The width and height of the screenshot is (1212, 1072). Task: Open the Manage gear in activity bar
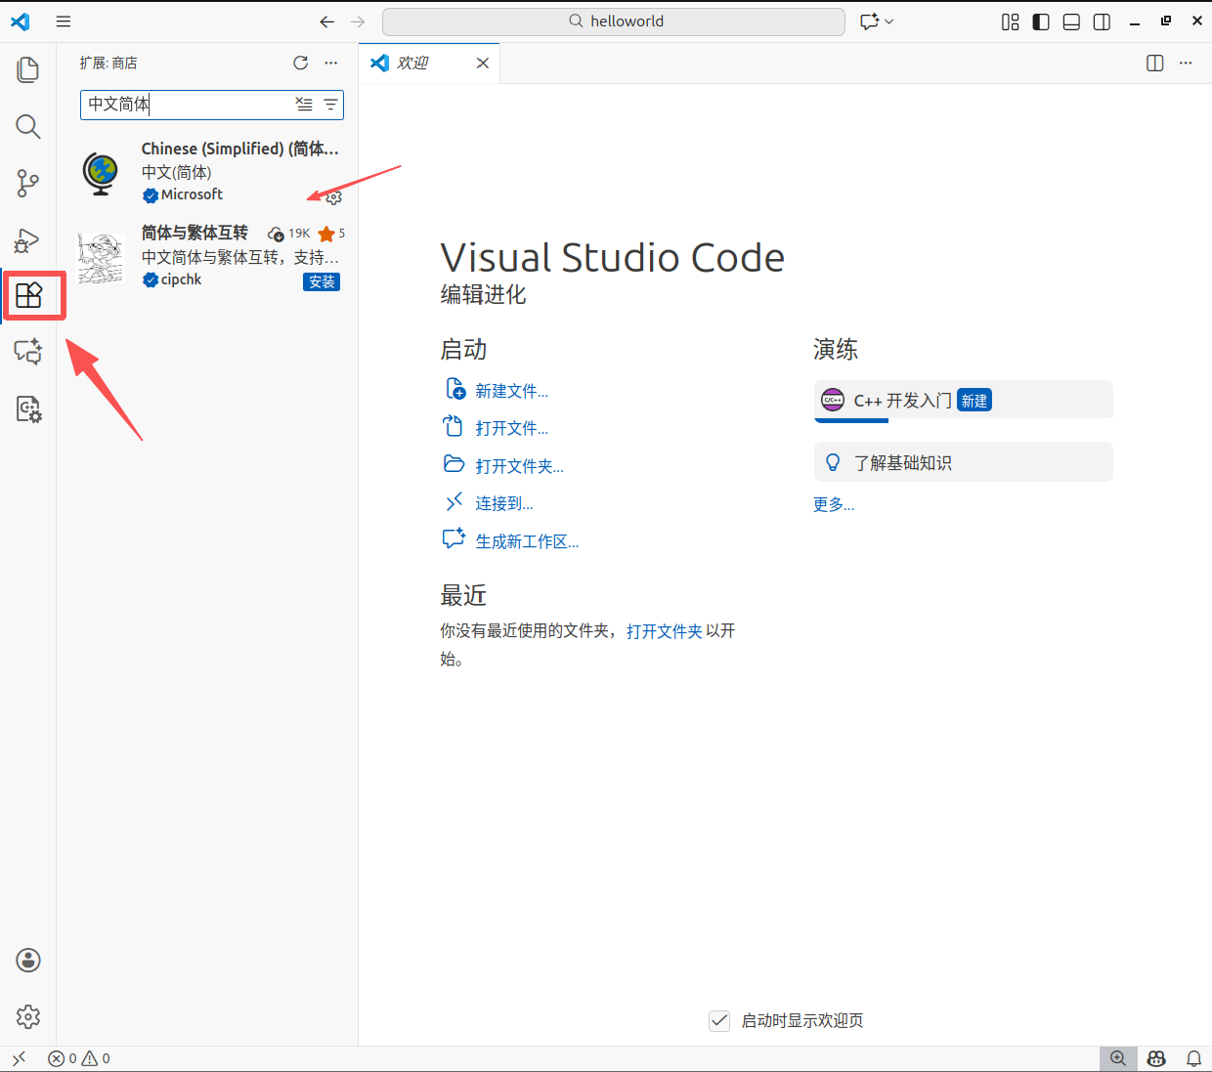[x=28, y=1016]
